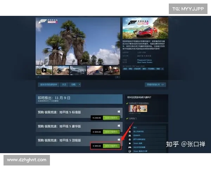Click the online co-op players icon
Image resolution: width=211 pixels, height=169 pixels.
(130, 135)
